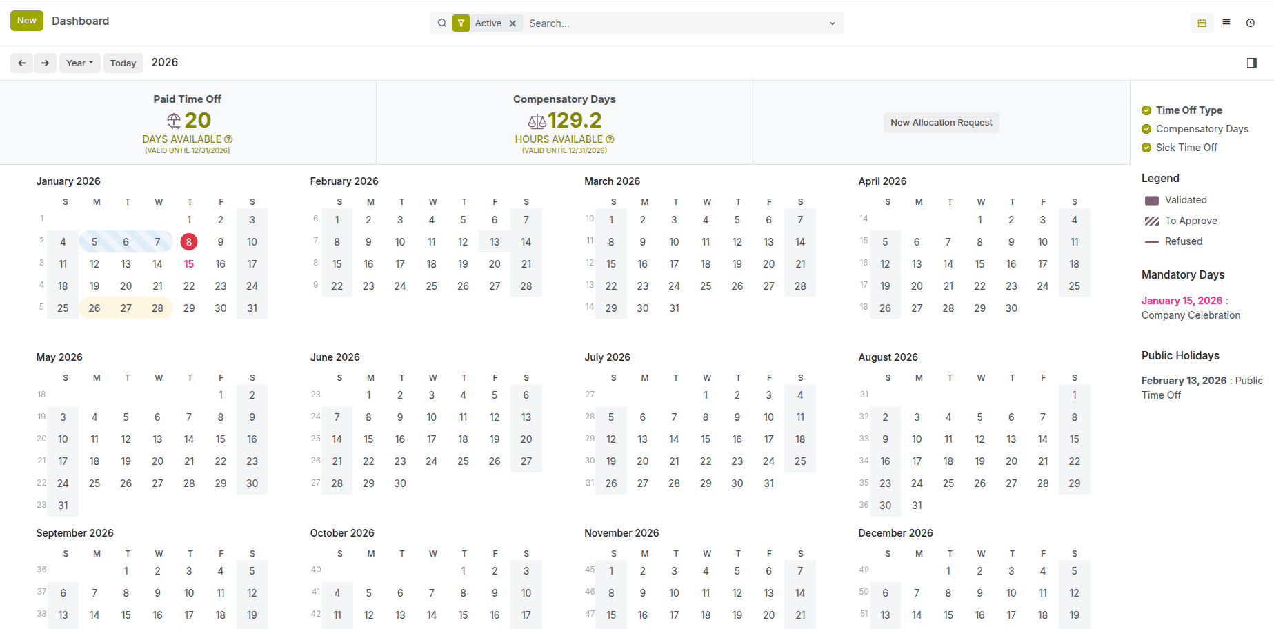Remove the Active filter tag

click(x=512, y=23)
